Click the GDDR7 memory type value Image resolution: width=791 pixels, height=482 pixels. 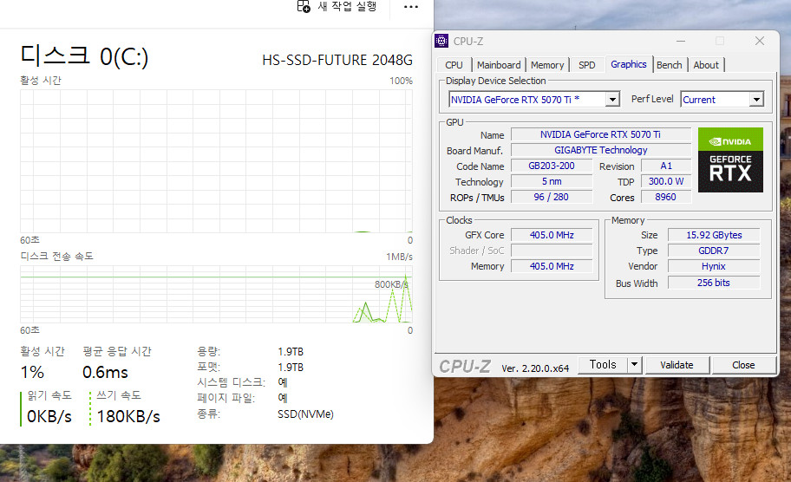(x=714, y=250)
